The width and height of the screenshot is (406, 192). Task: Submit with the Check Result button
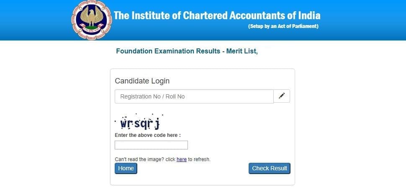click(269, 168)
